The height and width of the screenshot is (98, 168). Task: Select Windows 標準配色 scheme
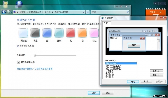click(x=121, y=67)
